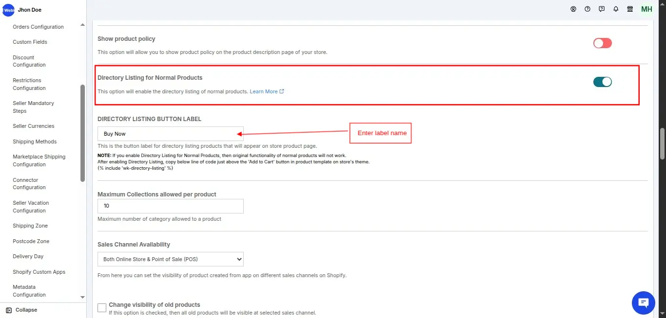Open the Sales Channel Availability dropdown
Image resolution: width=666 pixels, height=318 pixels.
pyautogui.click(x=171, y=259)
